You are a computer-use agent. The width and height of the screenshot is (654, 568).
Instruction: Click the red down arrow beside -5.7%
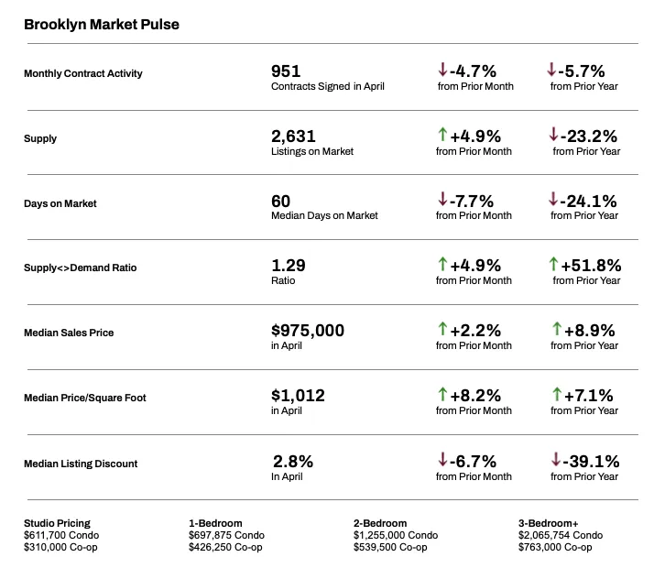(x=551, y=70)
